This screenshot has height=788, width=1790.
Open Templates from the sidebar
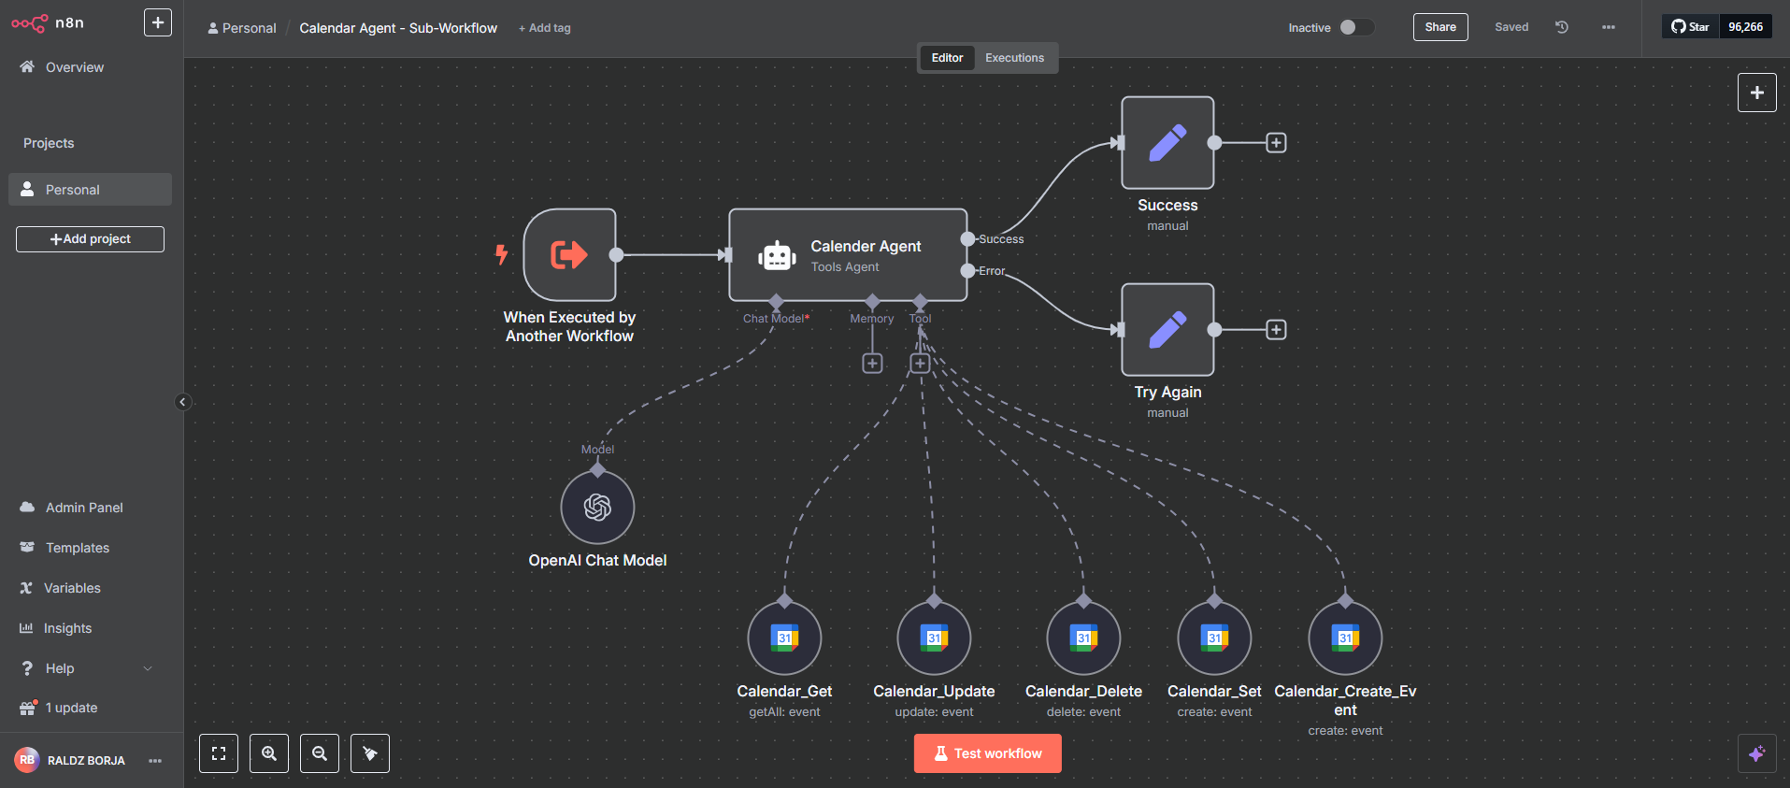[x=78, y=548]
